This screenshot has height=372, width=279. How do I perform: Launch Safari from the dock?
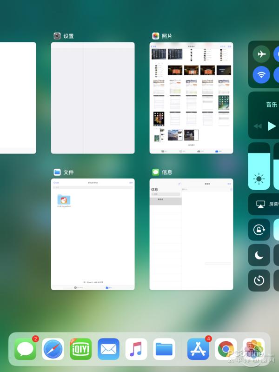[53, 349]
